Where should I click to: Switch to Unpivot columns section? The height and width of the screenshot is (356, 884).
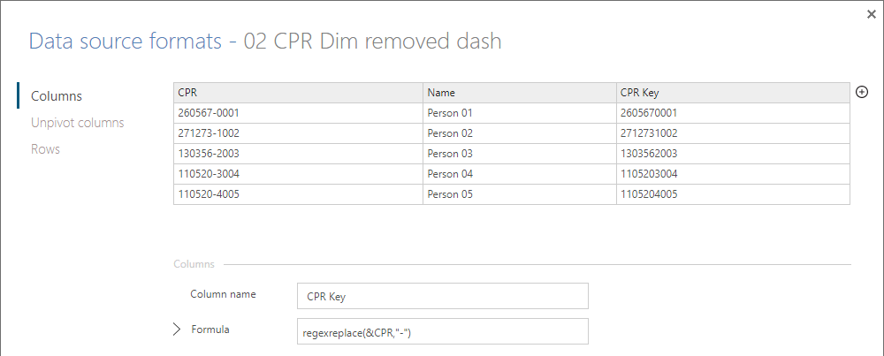[78, 122]
